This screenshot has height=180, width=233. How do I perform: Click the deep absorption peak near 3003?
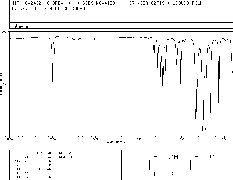click(52, 80)
